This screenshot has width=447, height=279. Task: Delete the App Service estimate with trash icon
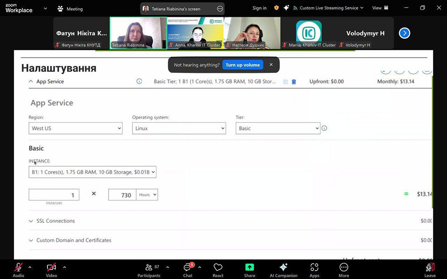click(294, 82)
